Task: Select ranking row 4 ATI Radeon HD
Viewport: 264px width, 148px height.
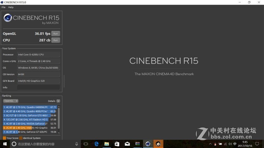Action: [30, 119]
